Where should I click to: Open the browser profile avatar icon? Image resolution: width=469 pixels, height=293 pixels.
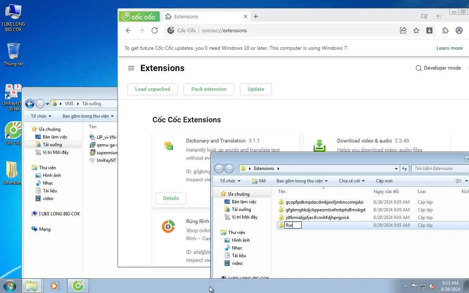point(459,30)
